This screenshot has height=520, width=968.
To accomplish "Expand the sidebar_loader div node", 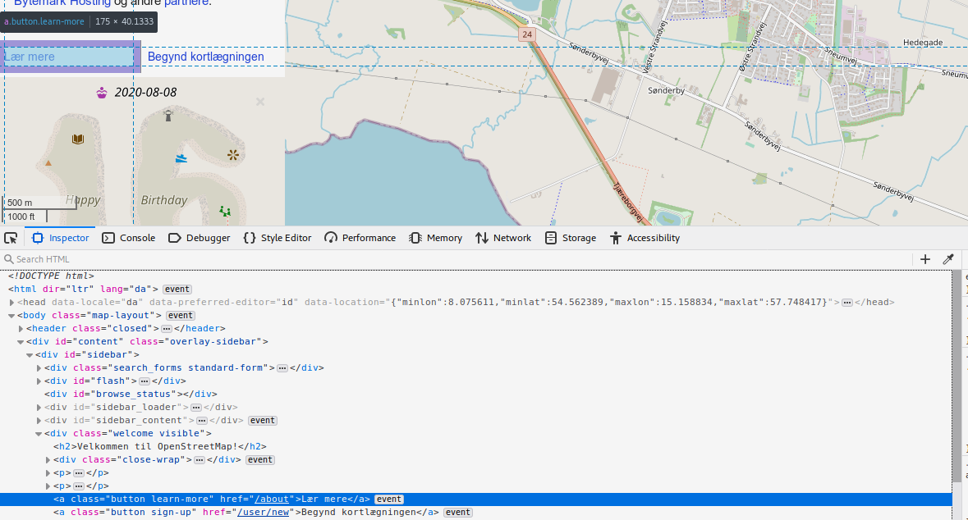I will 39,408.
